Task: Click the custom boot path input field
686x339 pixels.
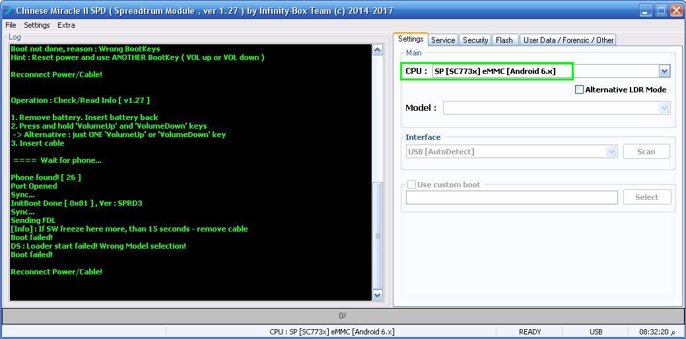Action: tap(512, 197)
